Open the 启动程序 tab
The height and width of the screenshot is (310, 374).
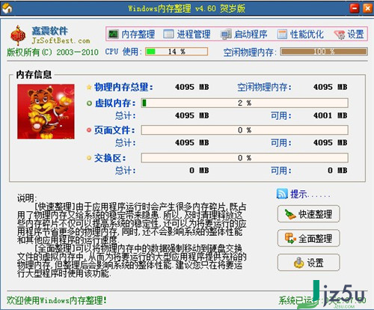[244, 34]
